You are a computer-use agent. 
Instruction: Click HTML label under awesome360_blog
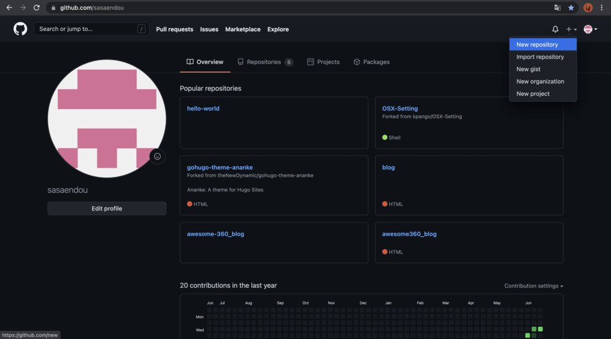coord(395,252)
